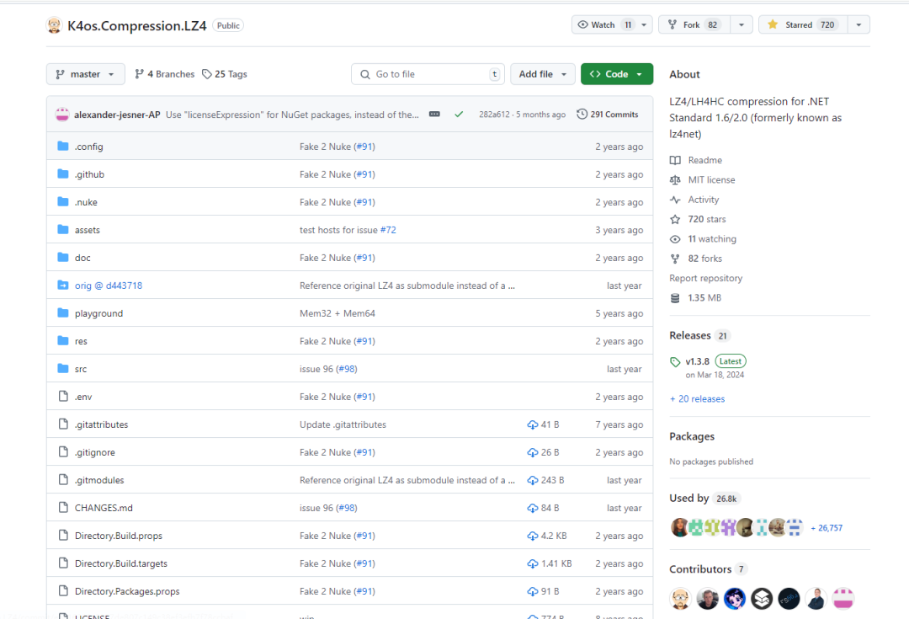
Task: Star the repository using the star icon
Action: [x=773, y=24]
